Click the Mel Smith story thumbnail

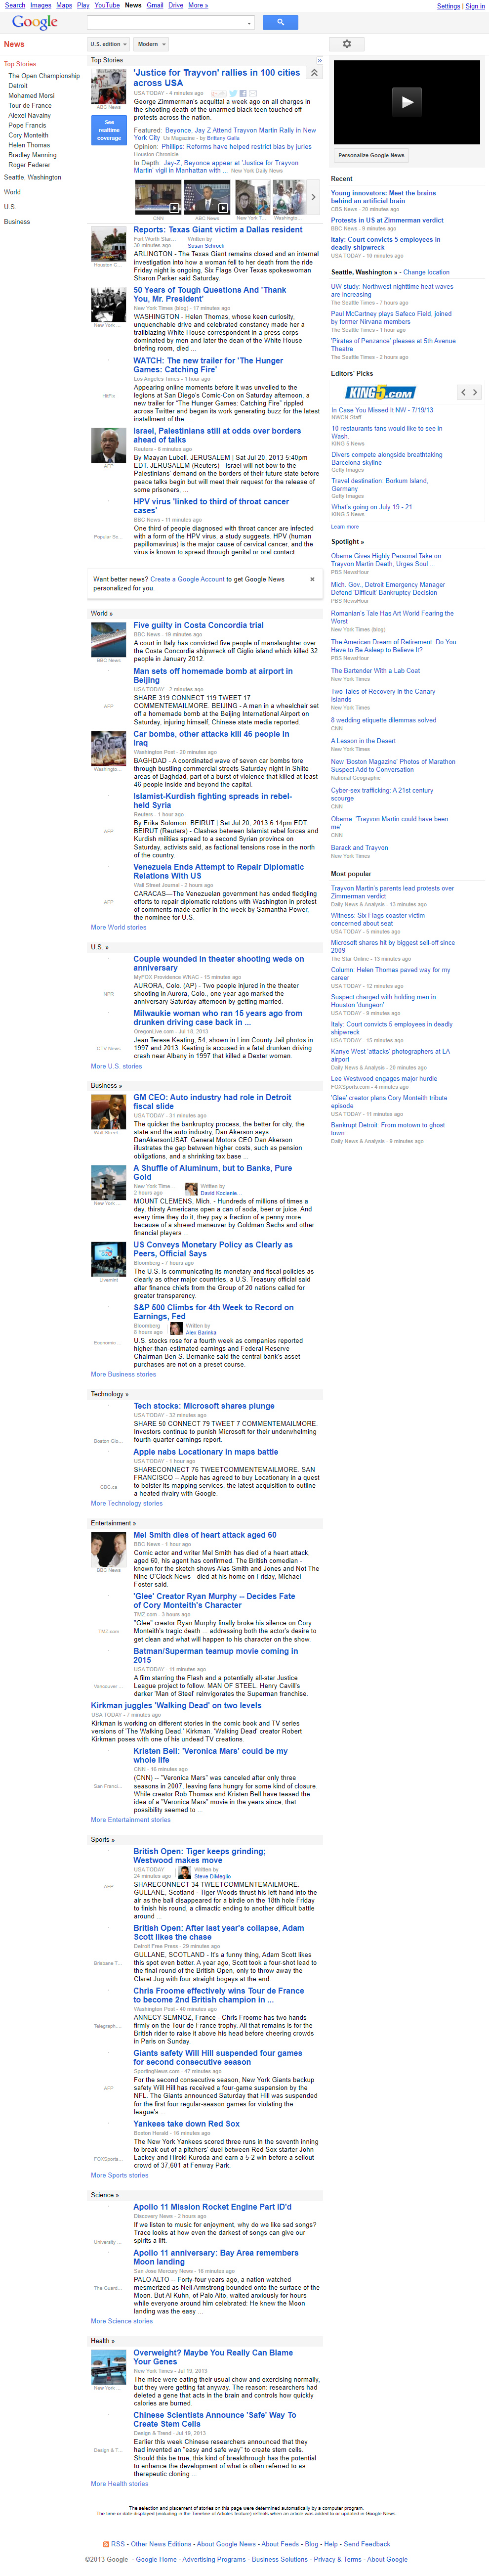(109, 1549)
